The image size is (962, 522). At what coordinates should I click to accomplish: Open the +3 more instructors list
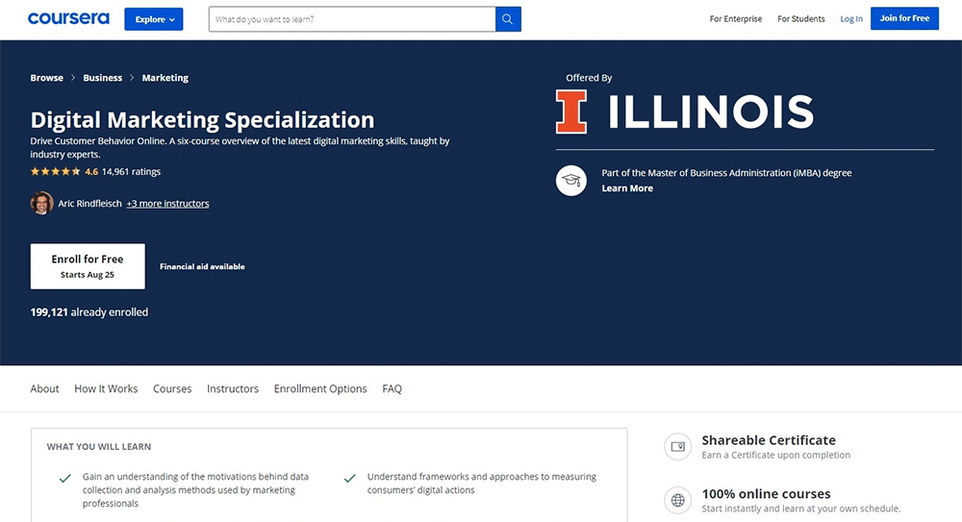pyautogui.click(x=167, y=204)
